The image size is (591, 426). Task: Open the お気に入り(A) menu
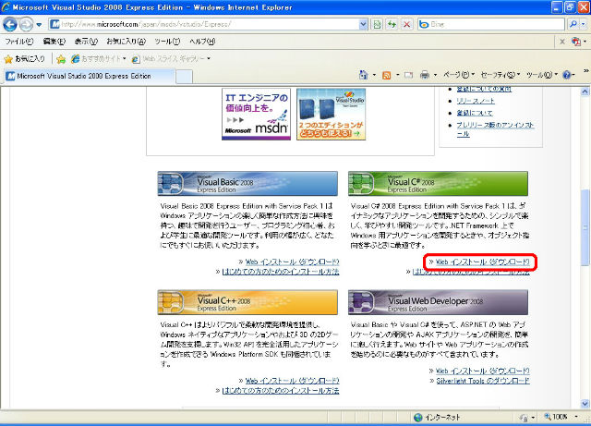tap(126, 42)
